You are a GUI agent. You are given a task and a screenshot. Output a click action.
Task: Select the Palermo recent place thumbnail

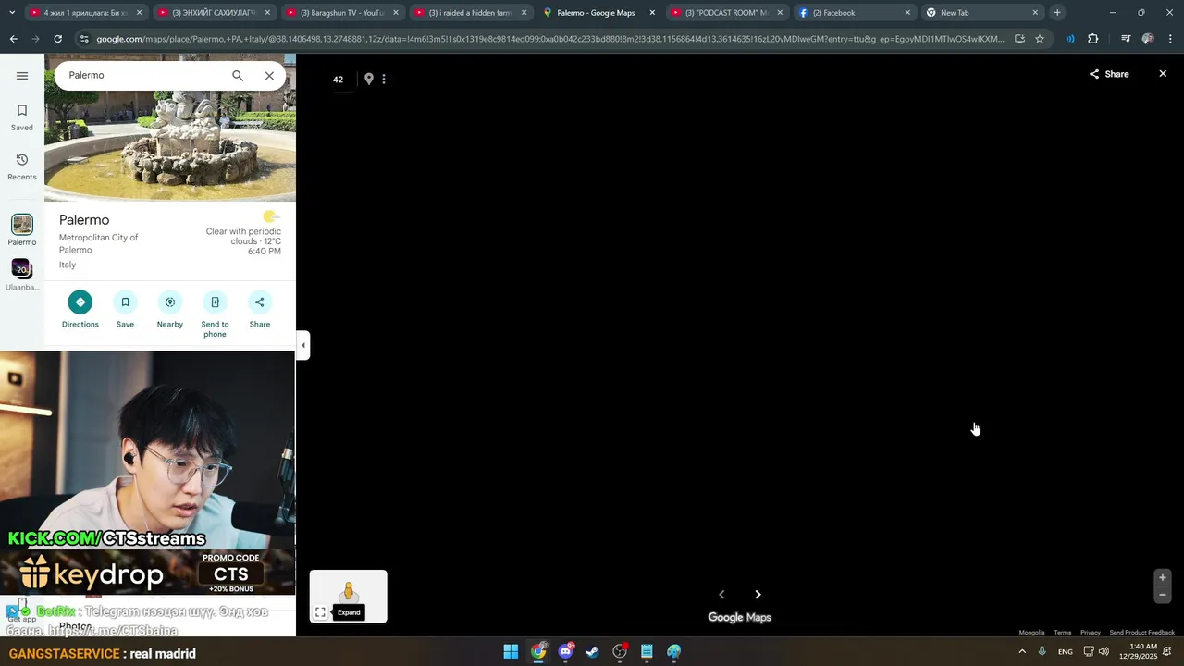[x=22, y=225]
